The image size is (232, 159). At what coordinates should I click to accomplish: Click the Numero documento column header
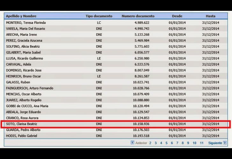click(x=138, y=16)
